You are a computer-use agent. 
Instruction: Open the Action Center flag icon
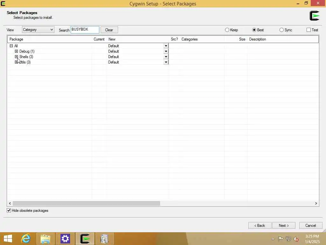click(x=280, y=239)
